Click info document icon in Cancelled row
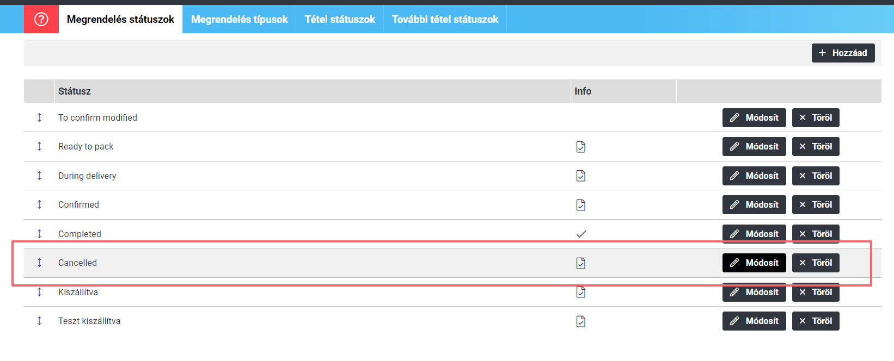The width and height of the screenshot is (894, 361). (581, 263)
